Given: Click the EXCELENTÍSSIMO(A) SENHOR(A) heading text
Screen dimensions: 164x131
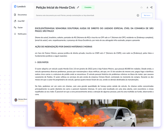Looking at the screenshot, I should (x=94, y=30).
